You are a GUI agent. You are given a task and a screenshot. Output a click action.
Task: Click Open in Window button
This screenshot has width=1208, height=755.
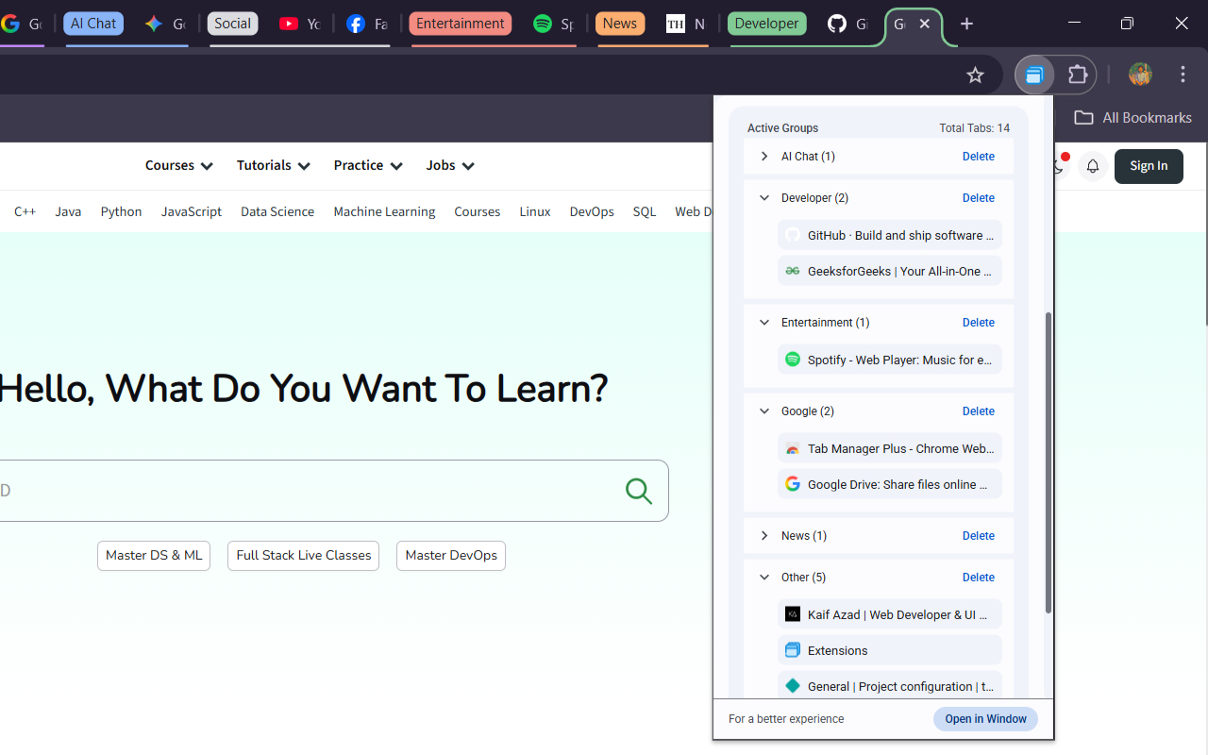click(985, 719)
